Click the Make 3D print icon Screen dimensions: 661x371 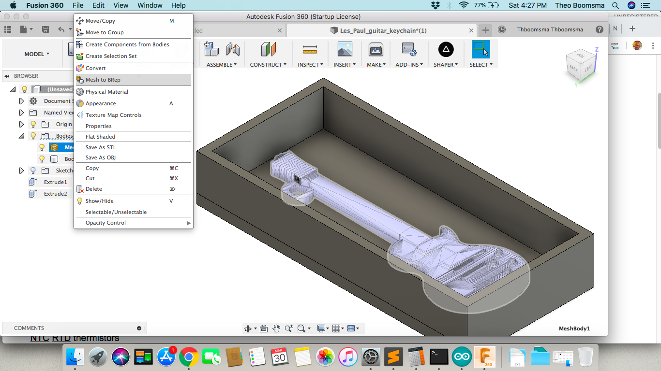[376, 49]
